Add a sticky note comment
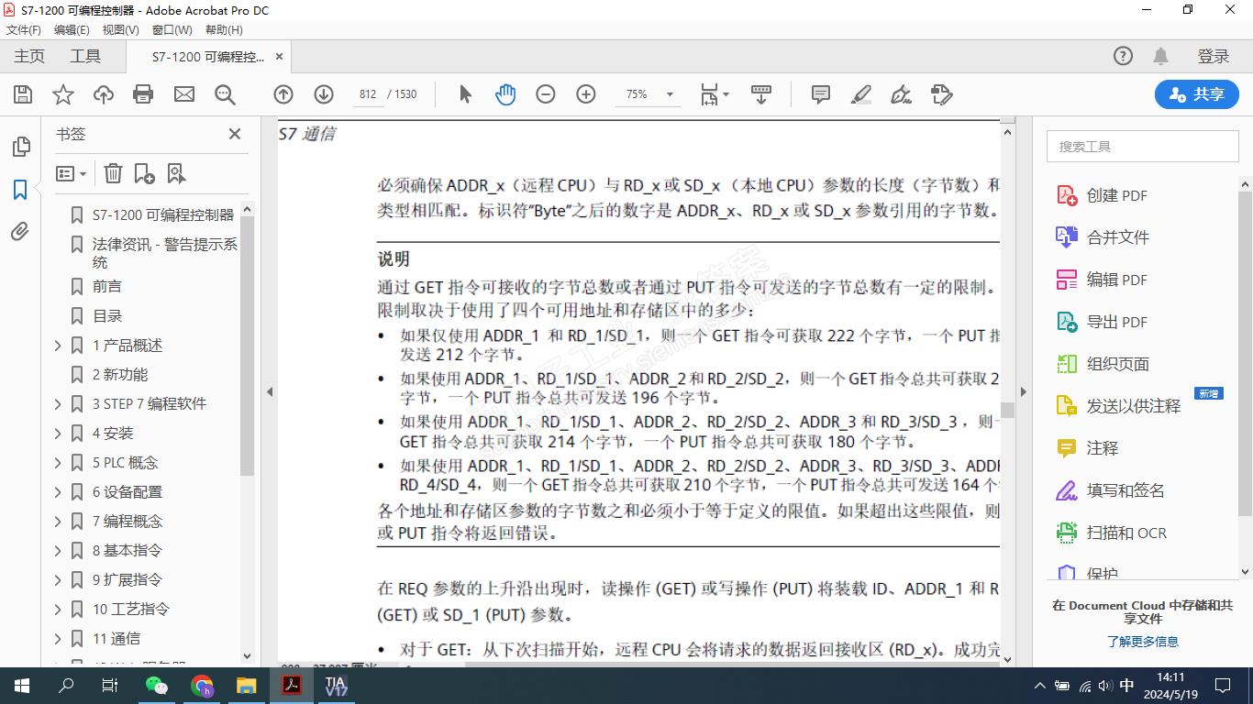 [x=821, y=94]
